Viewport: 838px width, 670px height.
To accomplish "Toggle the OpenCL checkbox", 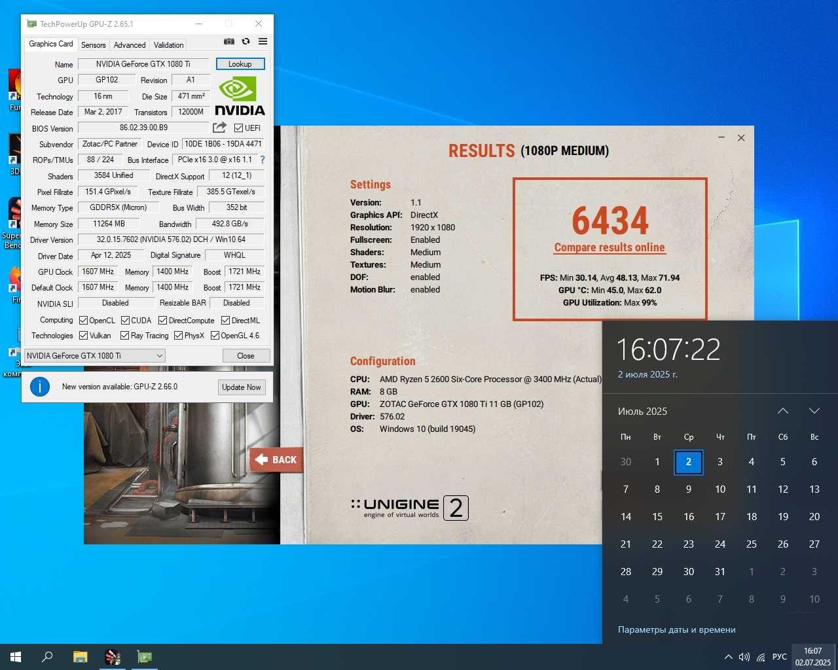I will pyautogui.click(x=83, y=321).
